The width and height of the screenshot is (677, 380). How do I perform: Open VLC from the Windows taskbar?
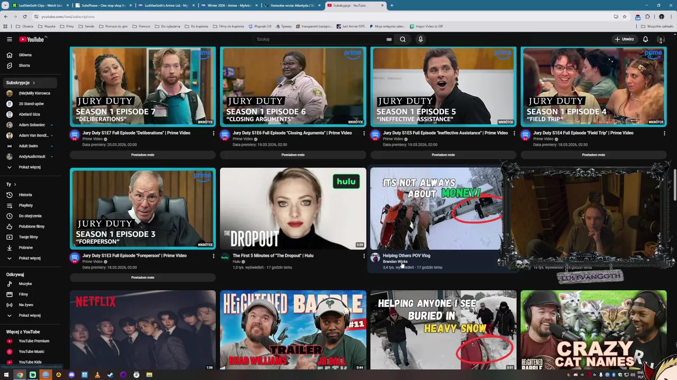pyautogui.click(x=97, y=375)
